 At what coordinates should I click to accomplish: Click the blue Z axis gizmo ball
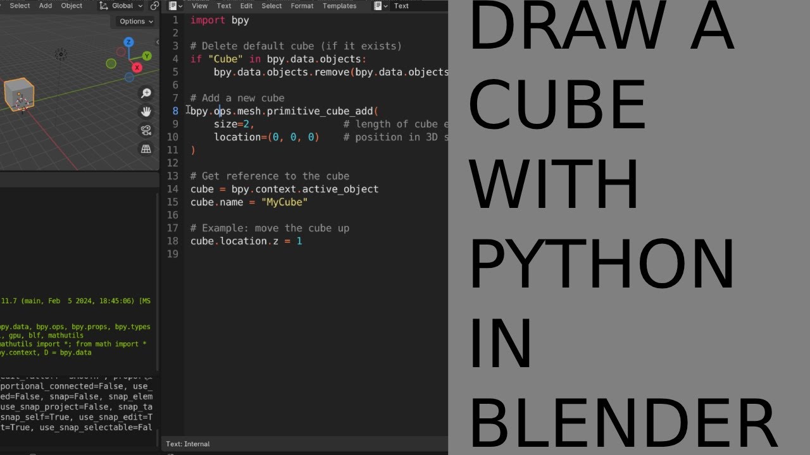coord(129,42)
